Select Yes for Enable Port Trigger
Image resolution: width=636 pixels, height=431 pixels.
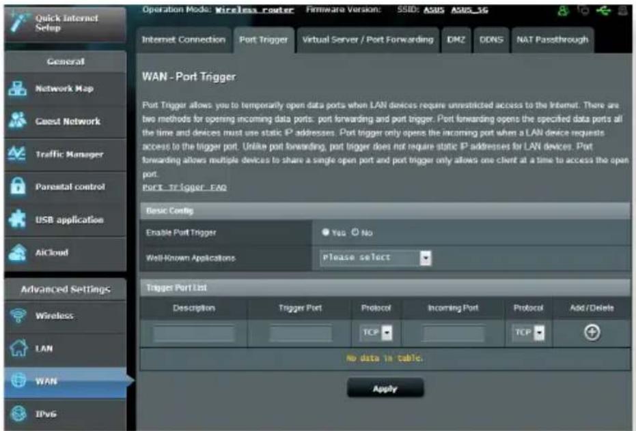tap(325, 232)
